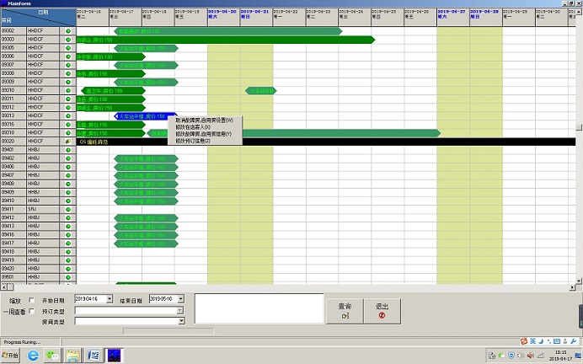Enable the 缩放 checkbox
583x364 pixels.
[32, 300]
